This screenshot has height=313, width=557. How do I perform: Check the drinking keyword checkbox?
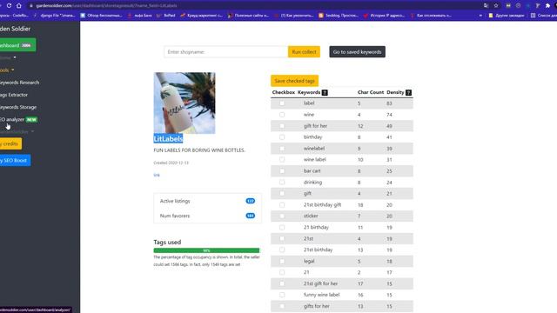coord(282,182)
